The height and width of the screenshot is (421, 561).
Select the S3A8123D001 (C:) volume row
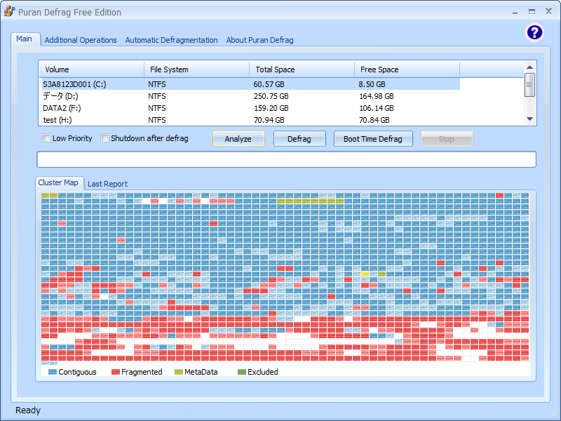pos(250,84)
